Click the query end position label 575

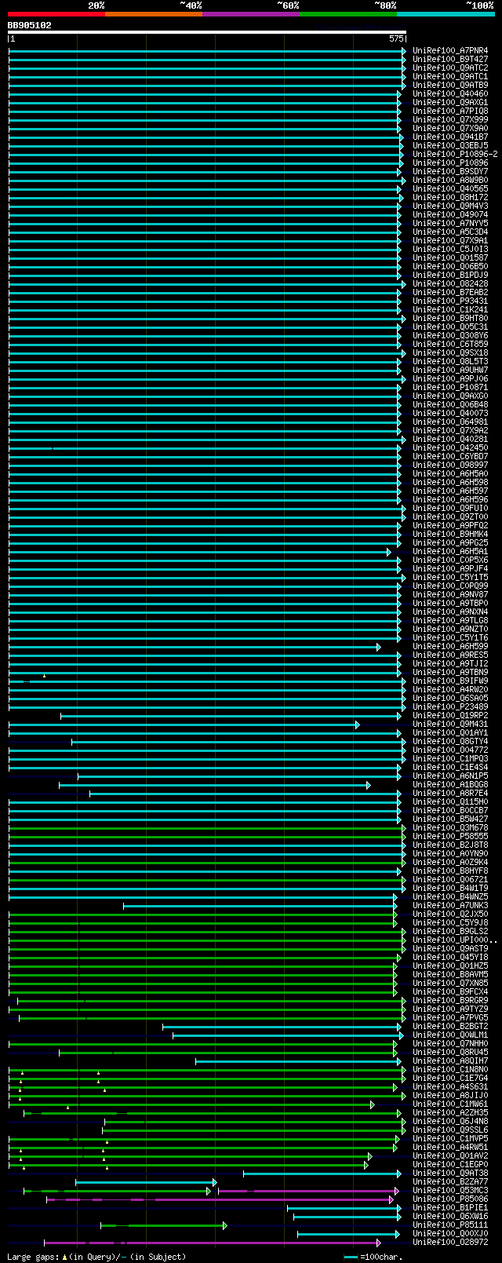396,38
